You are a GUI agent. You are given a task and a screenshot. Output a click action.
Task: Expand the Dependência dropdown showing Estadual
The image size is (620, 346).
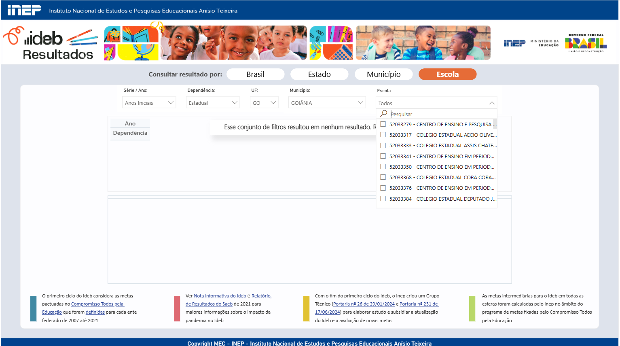(213, 103)
